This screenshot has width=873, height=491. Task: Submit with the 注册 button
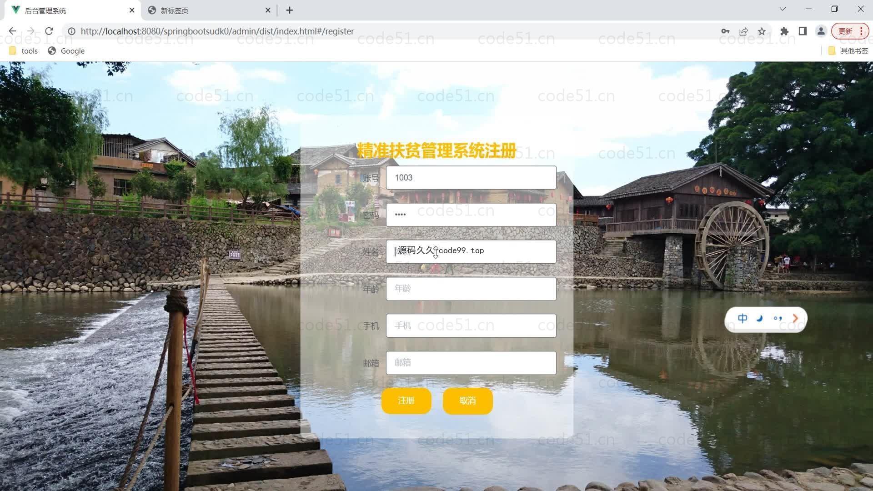(x=406, y=401)
